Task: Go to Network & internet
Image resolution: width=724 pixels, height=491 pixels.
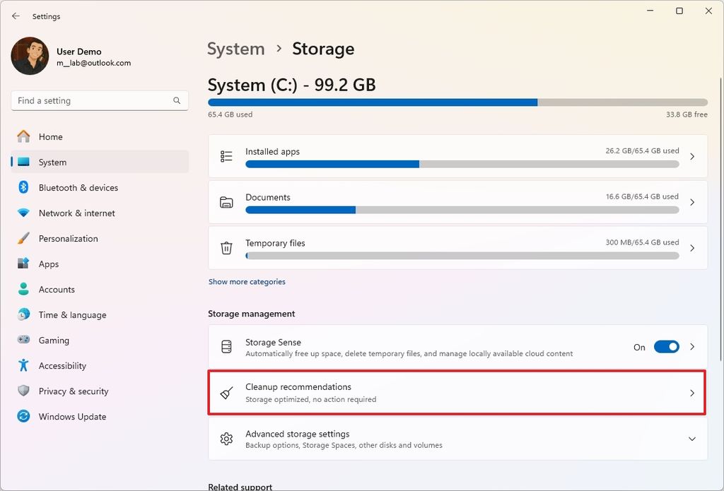Action: (100, 213)
